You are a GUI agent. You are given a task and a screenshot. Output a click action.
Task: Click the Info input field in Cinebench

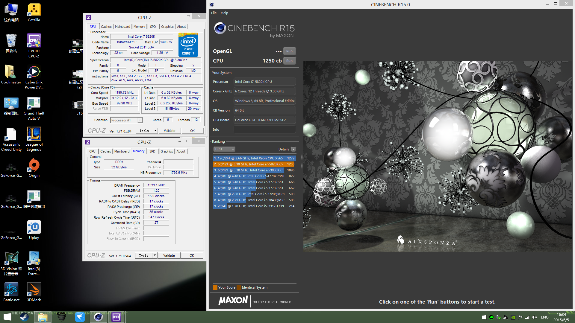point(264,129)
